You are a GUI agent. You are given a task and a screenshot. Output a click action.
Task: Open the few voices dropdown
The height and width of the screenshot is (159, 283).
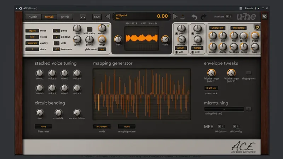[32, 37]
